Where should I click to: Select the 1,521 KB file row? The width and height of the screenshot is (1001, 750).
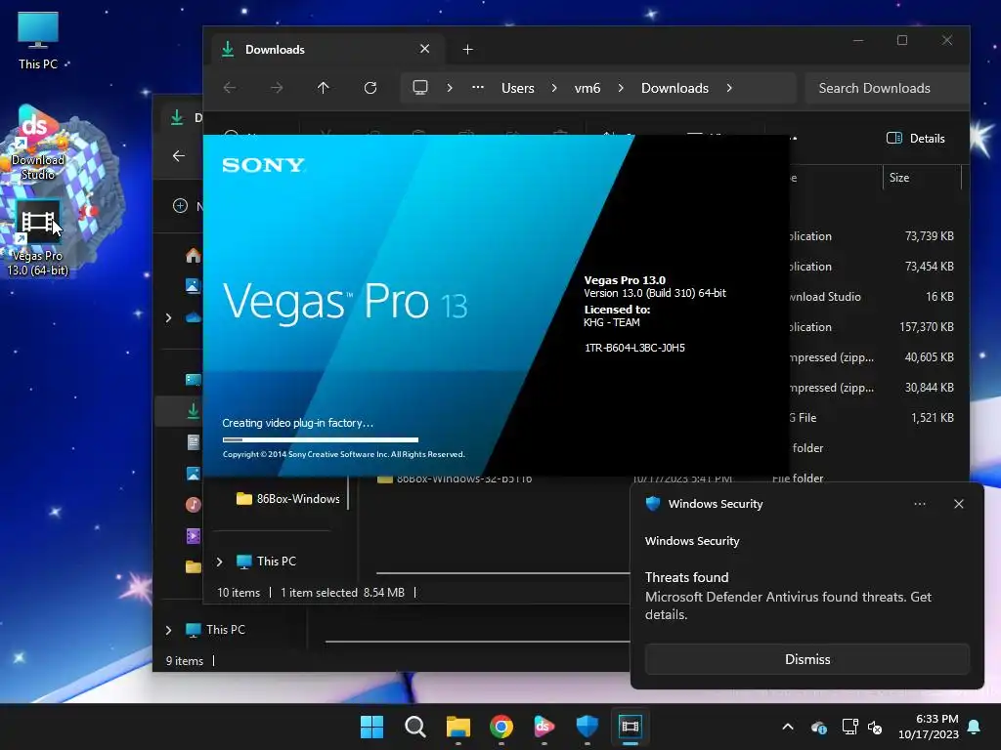[871, 418]
